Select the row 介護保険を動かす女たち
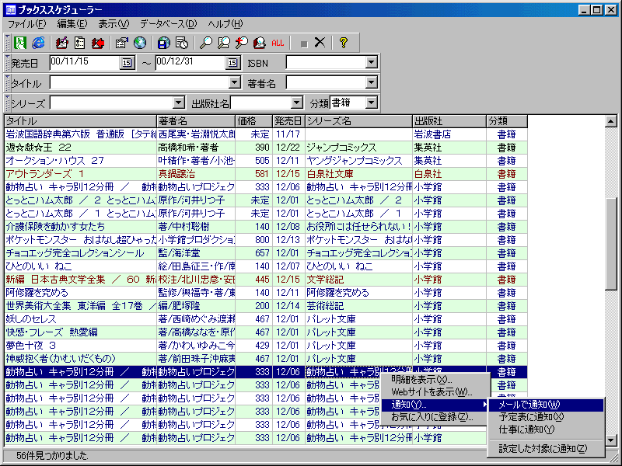The height and width of the screenshot is (466, 622). (x=266, y=227)
